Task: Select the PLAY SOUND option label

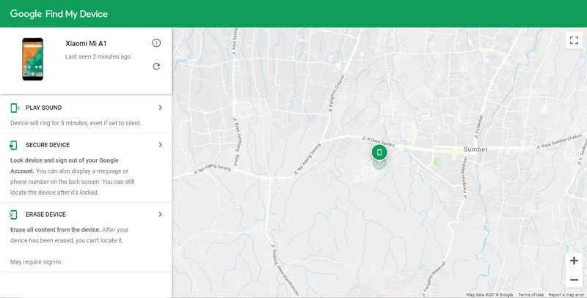Action: pyautogui.click(x=43, y=108)
